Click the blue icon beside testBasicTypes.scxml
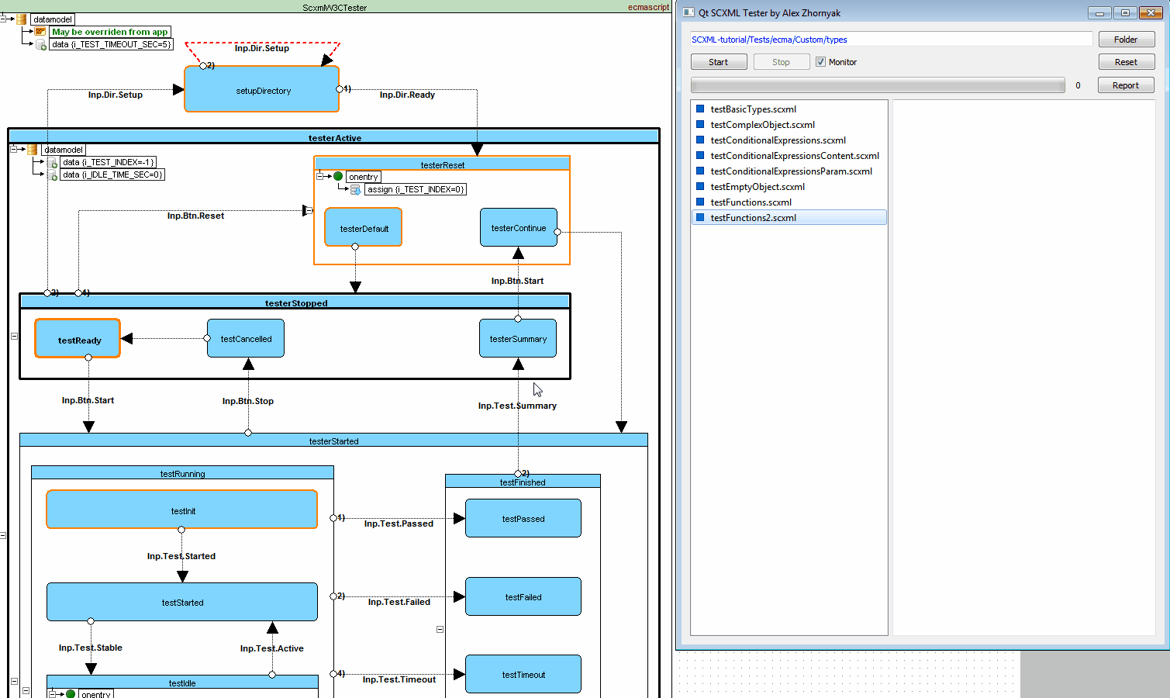This screenshot has width=1170, height=698. pos(700,109)
